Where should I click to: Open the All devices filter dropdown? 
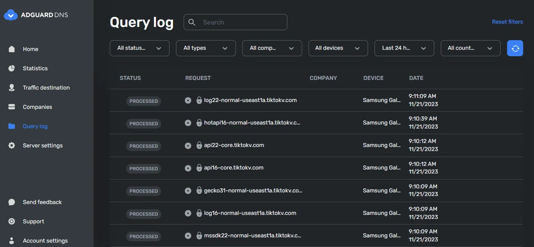pyautogui.click(x=338, y=48)
